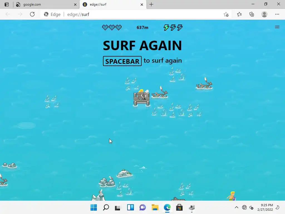Open the tab actions menu icon

pyautogui.click(x=7, y=4)
